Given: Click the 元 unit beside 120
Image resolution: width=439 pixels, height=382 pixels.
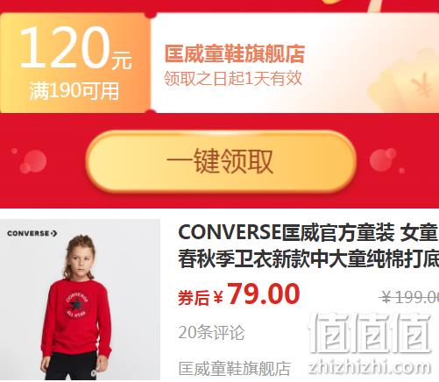Looking at the screenshot, I should [122, 60].
